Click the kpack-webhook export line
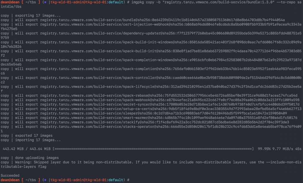The width and height of the screenshot is (303, 183). click(x=150, y=100)
